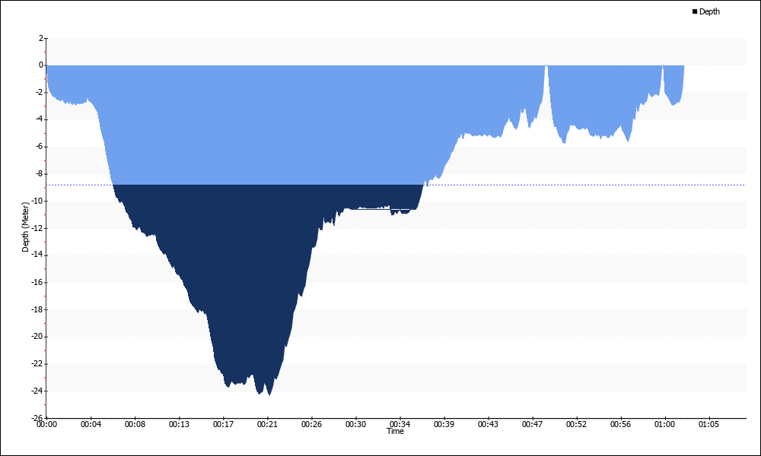Click the '00:26' time axis label
761x456 pixels.
(311, 425)
